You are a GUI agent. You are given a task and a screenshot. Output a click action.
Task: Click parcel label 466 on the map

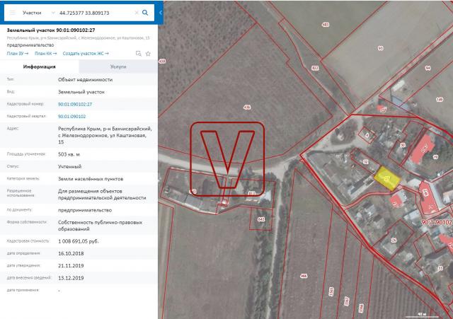[x=304, y=276]
